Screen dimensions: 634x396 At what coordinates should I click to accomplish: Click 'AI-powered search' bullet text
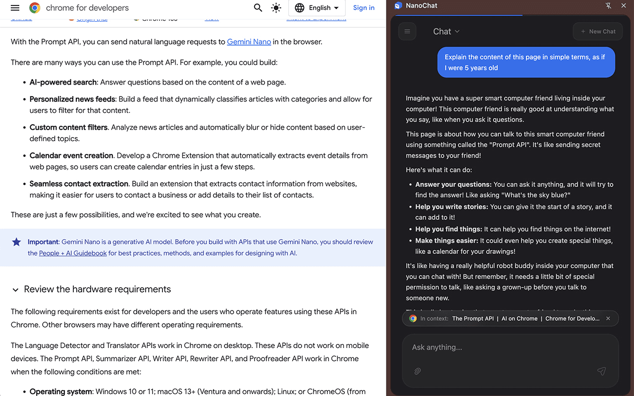click(x=63, y=82)
